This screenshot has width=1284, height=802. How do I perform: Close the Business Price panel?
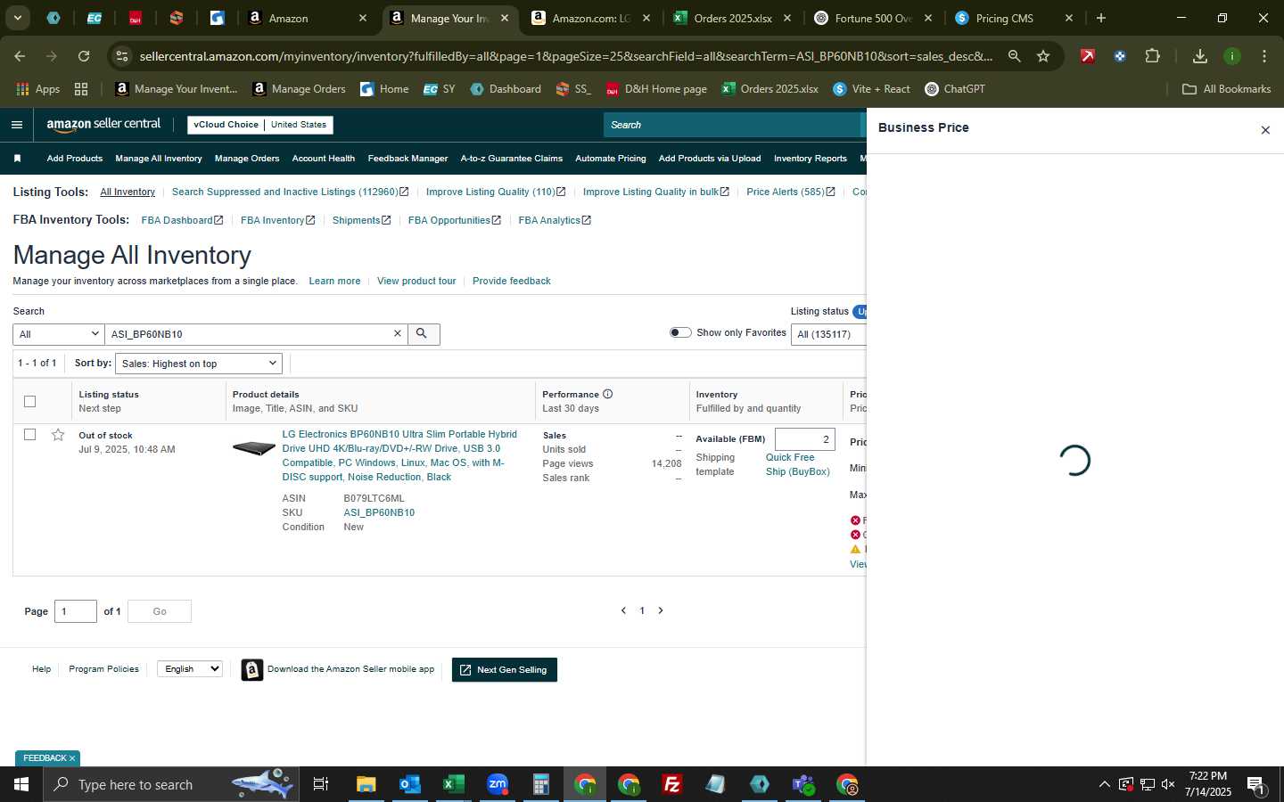(1264, 130)
